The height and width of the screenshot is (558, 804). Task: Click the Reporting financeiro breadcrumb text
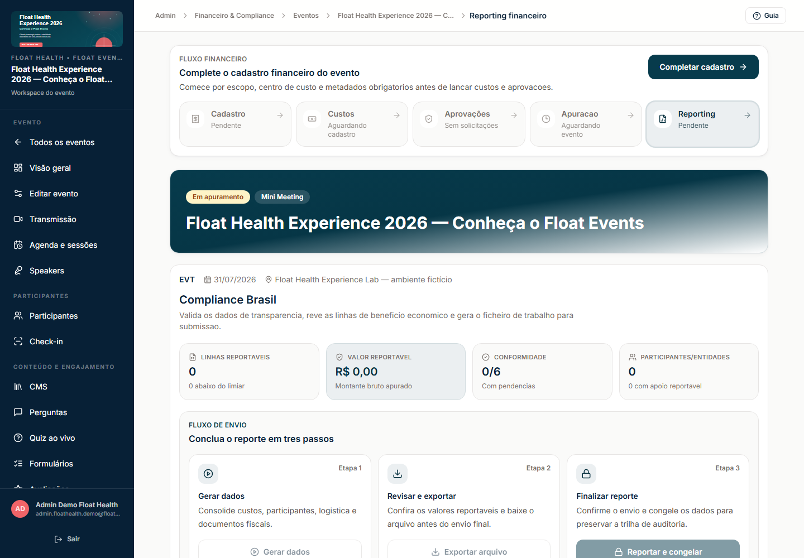(x=508, y=16)
